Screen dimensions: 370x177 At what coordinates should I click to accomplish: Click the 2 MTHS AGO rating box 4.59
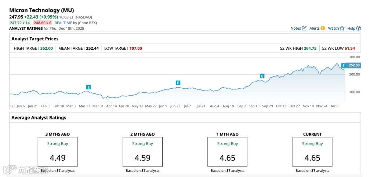point(142,152)
